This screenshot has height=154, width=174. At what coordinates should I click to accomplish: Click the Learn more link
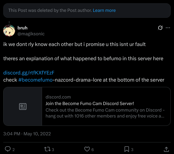104,10
